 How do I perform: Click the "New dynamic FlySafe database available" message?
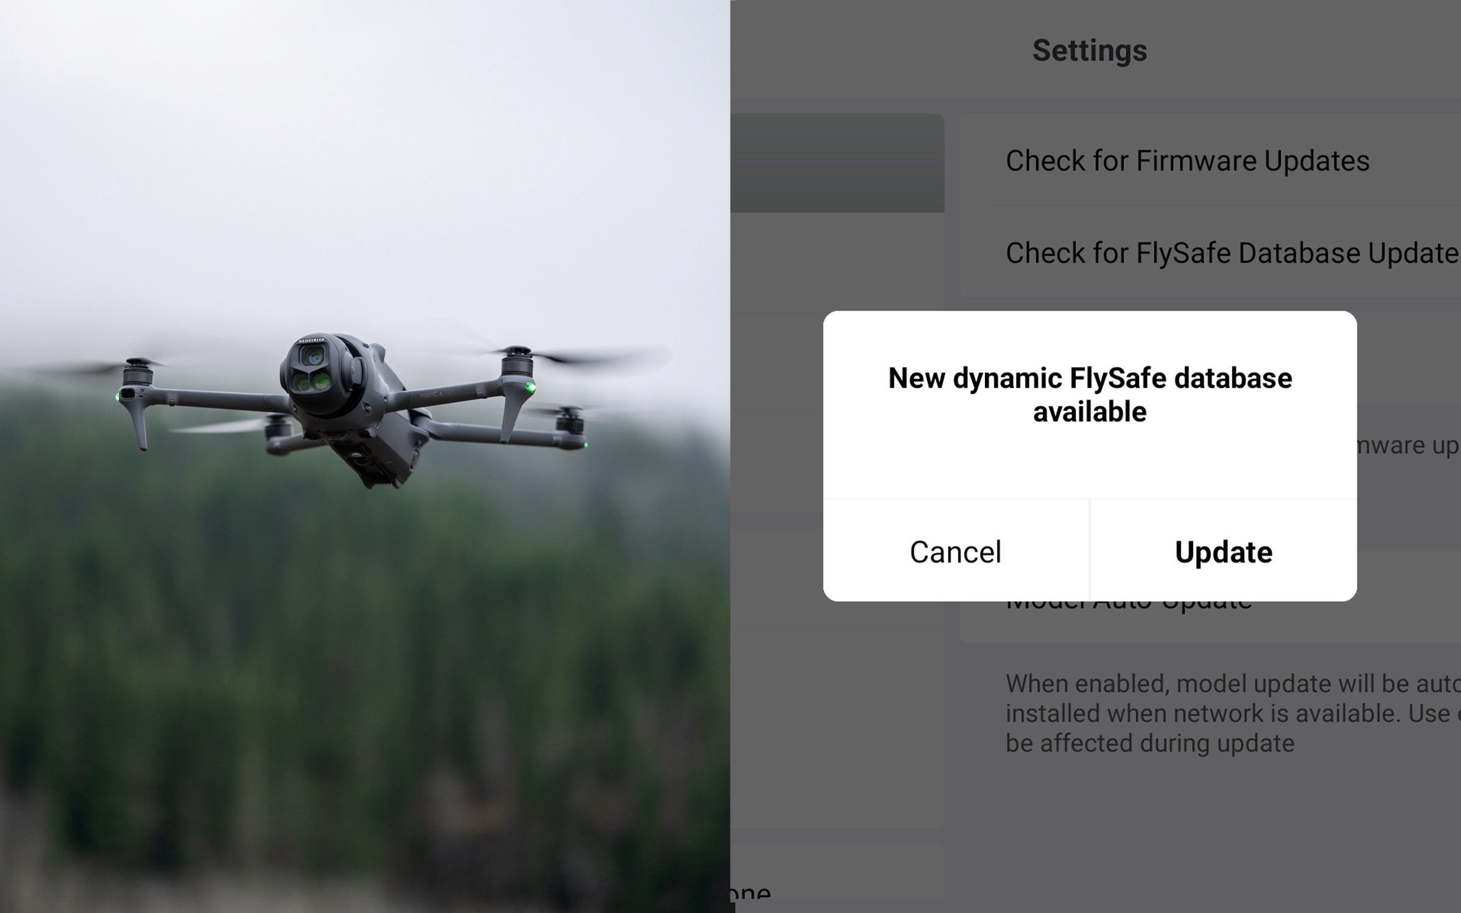(x=1090, y=394)
